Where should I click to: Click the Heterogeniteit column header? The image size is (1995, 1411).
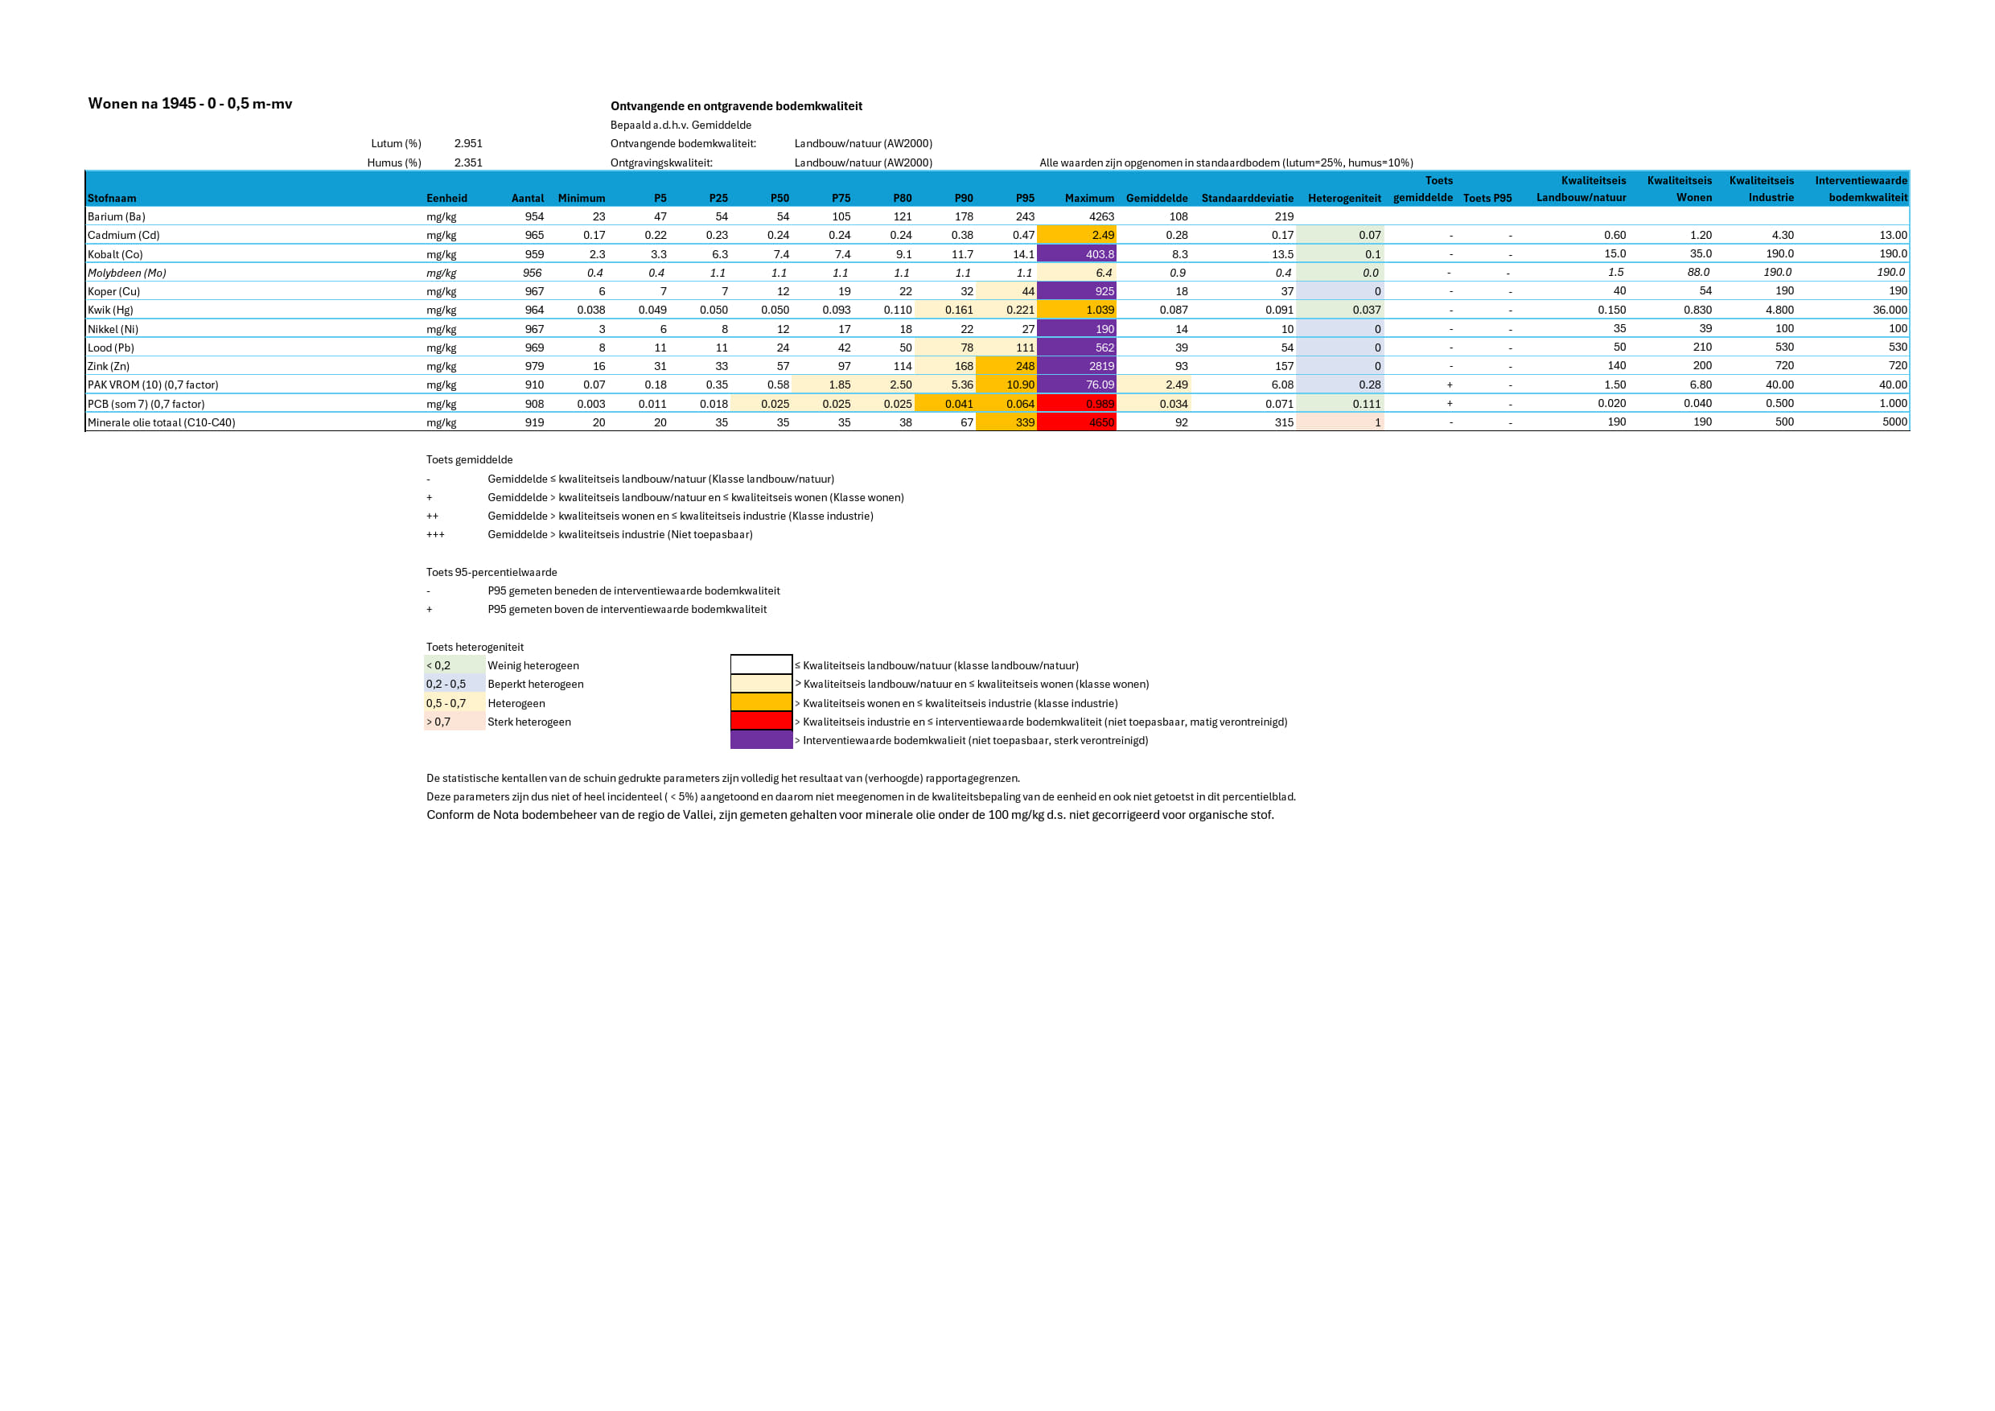pyautogui.click(x=1343, y=198)
